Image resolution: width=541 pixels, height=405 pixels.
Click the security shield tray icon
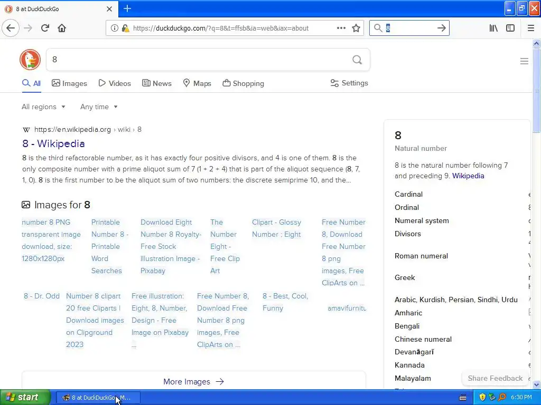click(x=482, y=398)
